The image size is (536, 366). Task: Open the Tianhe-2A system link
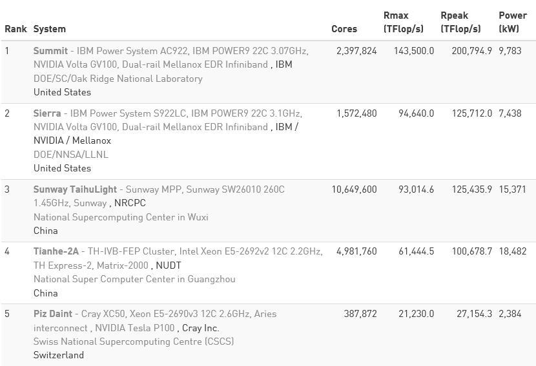pyautogui.click(x=56, y=251)
